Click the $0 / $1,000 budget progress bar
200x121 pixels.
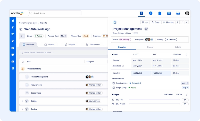(154, 104)
